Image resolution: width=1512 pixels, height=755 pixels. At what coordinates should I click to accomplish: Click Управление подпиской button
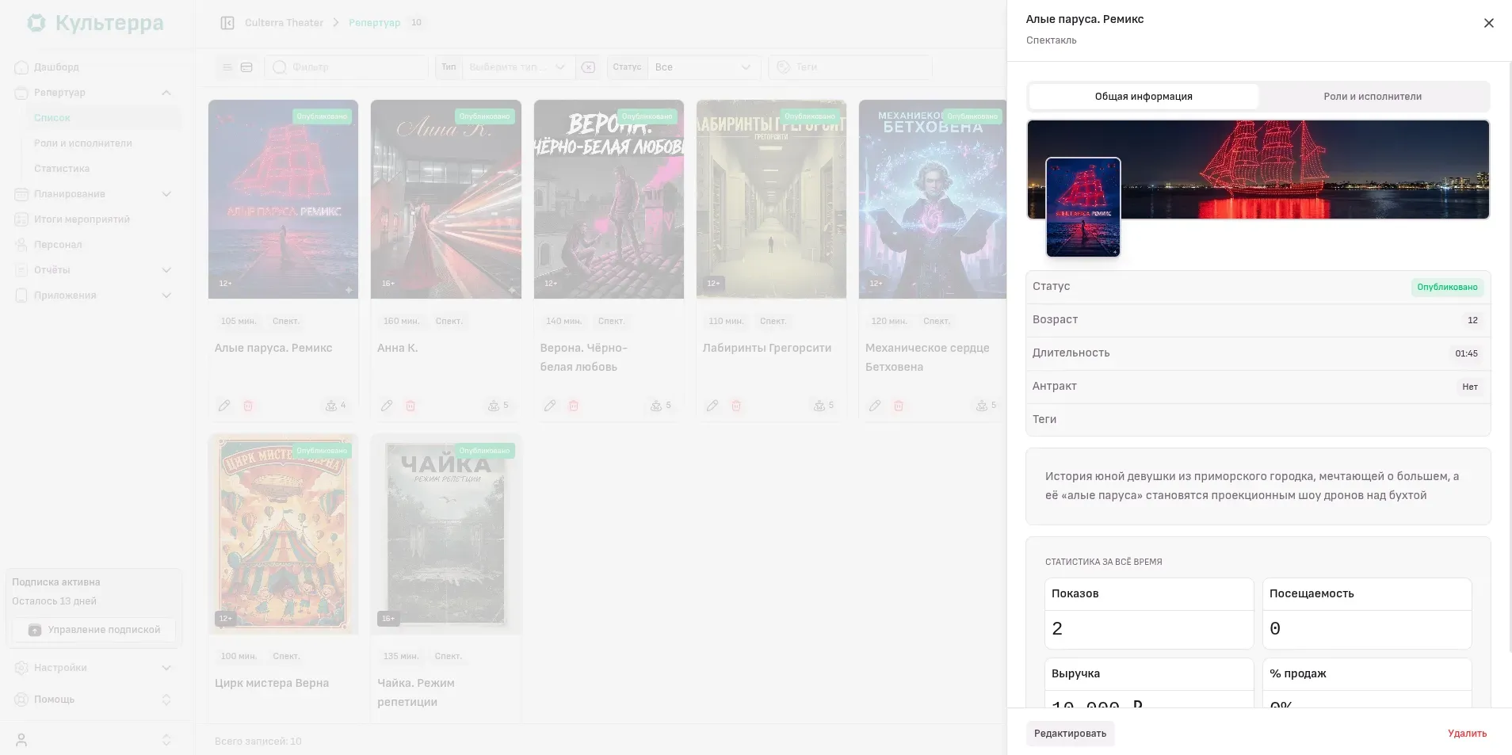94,630
